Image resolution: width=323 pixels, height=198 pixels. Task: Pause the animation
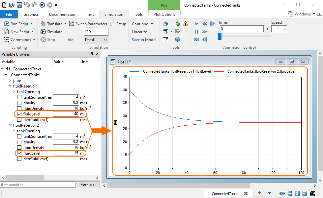click(x=196, y=32)
